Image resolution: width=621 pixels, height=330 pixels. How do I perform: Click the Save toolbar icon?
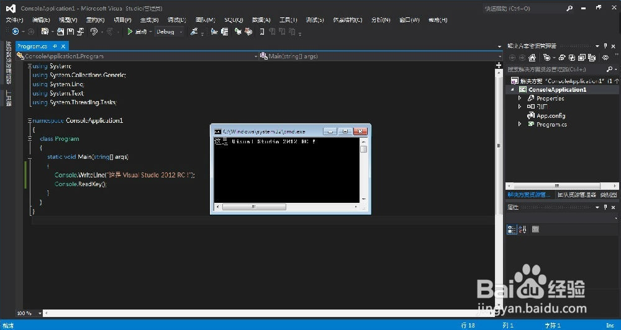pyautogui.click(x=70, y=31)
